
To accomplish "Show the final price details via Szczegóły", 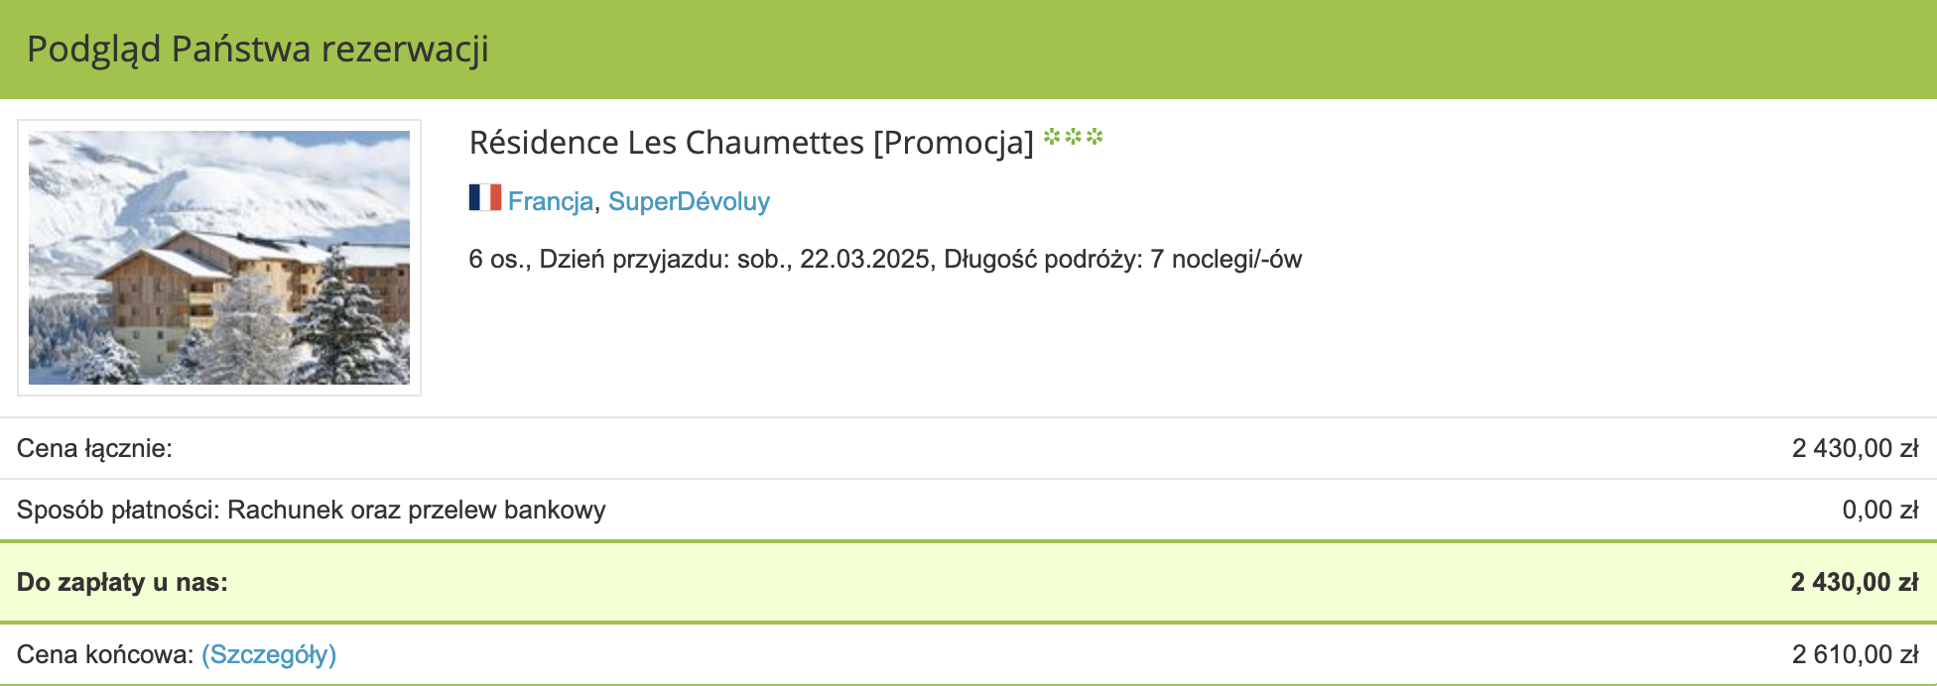I will 269,654.
